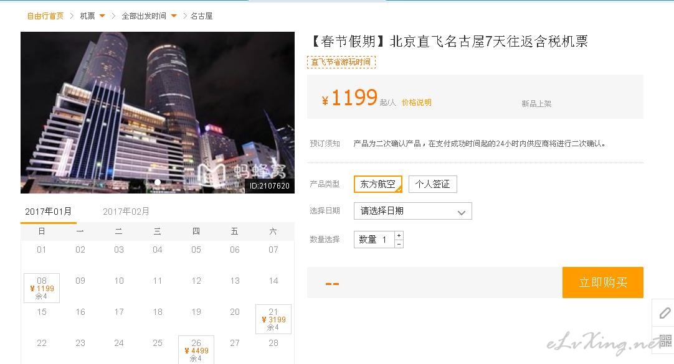Click the 直飞节省游玩时间 tag

tap(341, 62)
